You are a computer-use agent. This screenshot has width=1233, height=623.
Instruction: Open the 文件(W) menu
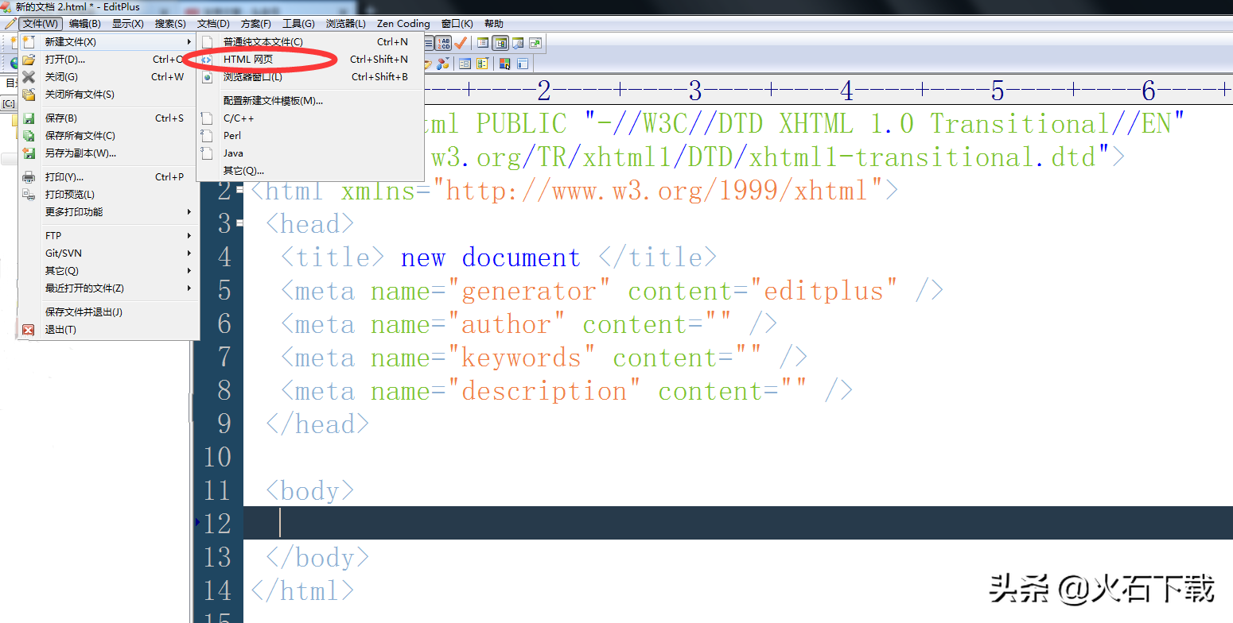pyautogui.click(x=41, y=24)
